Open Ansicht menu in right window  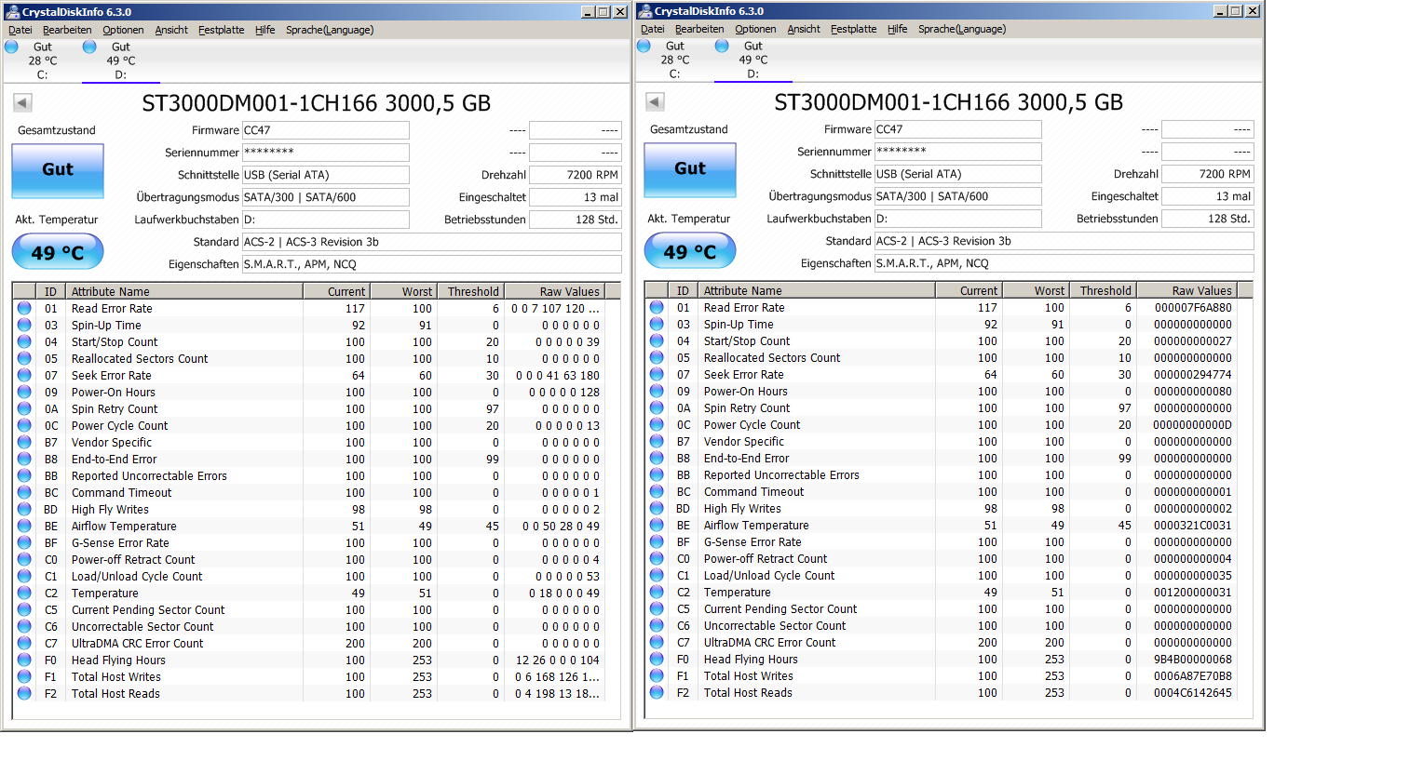coord(804,29)
